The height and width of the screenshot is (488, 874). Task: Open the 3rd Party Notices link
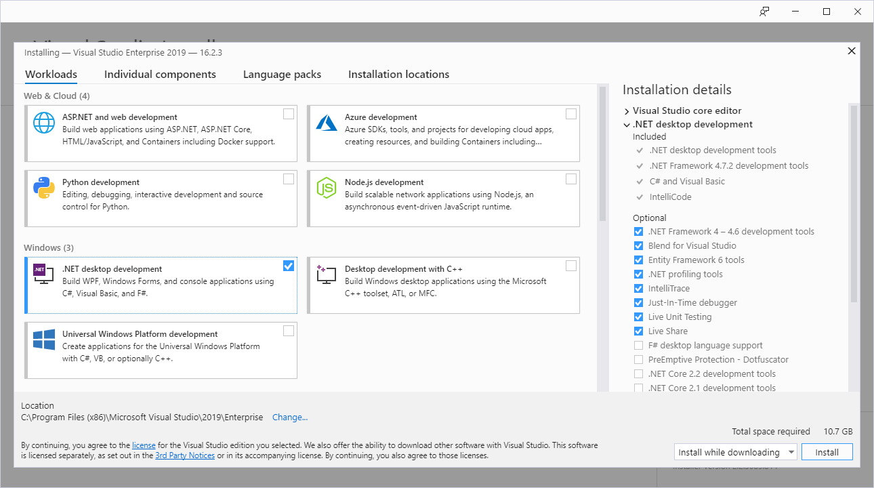(185, 456)
